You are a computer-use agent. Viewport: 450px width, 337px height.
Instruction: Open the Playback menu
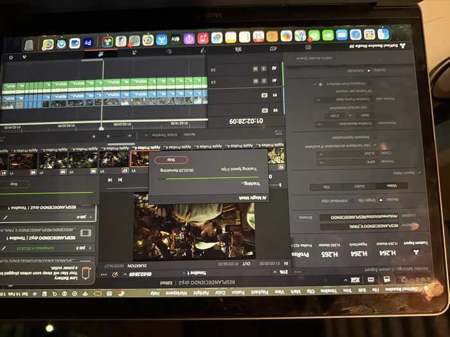pos(260,291)
